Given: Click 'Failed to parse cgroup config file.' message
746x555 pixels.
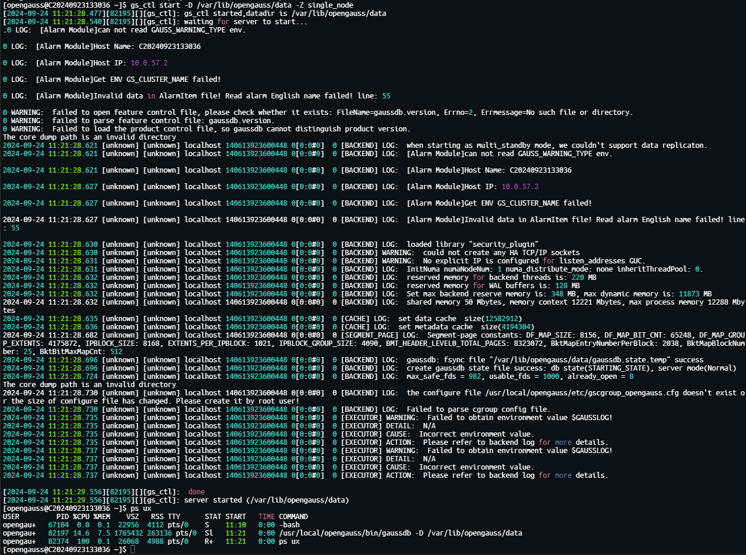Looking at the screenshot, I should click(478, 409).
